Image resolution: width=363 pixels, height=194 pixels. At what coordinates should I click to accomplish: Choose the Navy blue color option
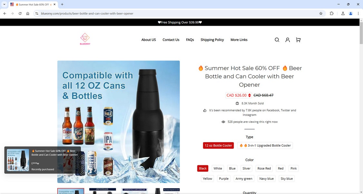pos(267,179)
